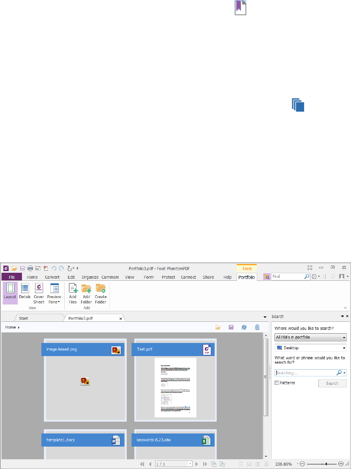Click the new blank PDF icon in title bar

point(46,268)
